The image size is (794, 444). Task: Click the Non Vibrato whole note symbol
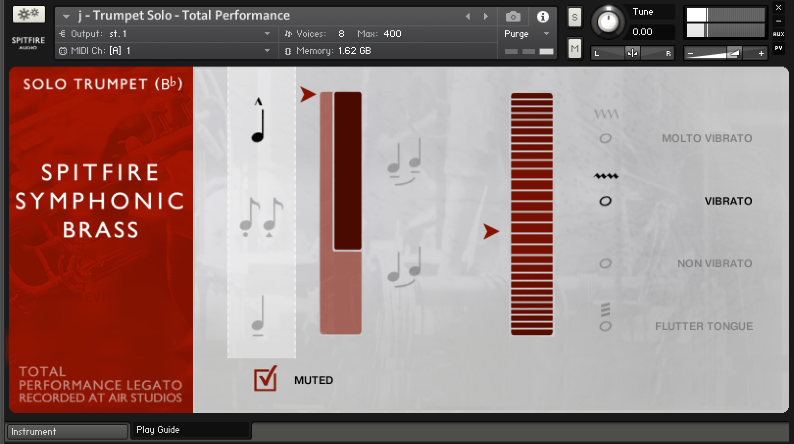[x=606, y=264]
